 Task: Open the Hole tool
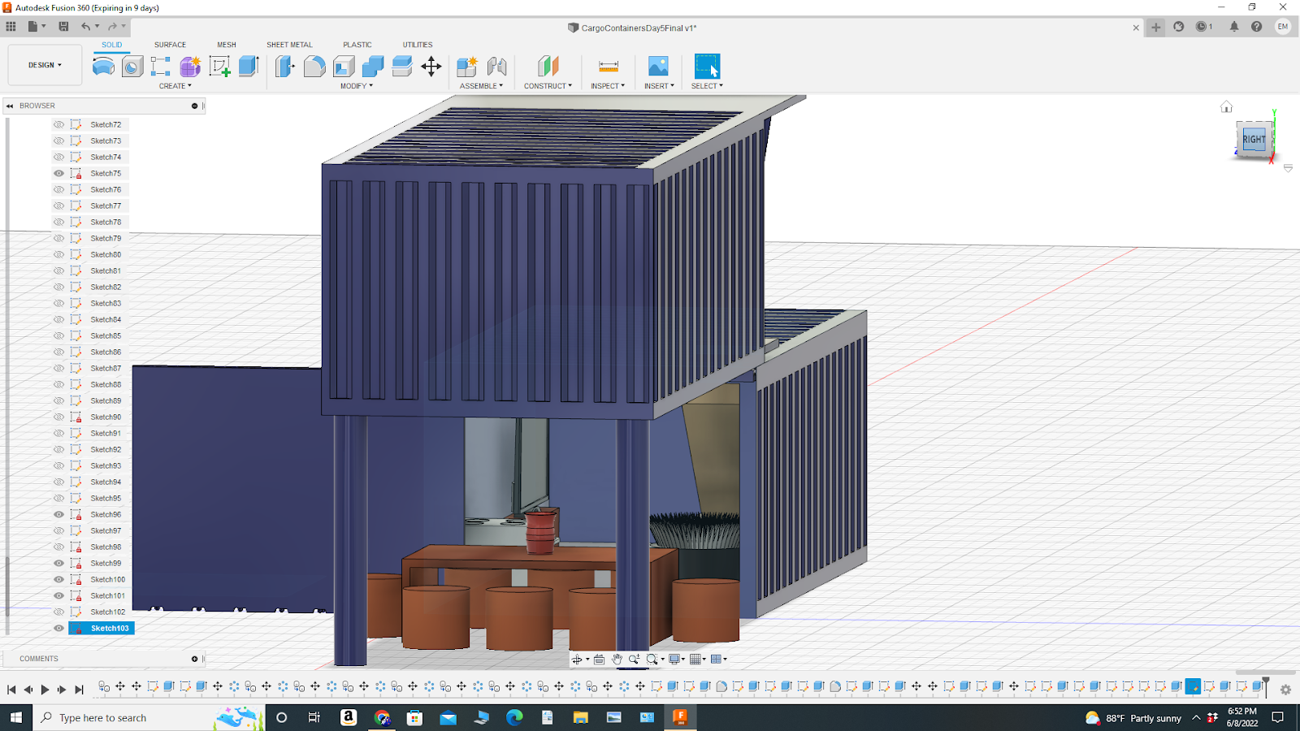click(x=132, y=68)
